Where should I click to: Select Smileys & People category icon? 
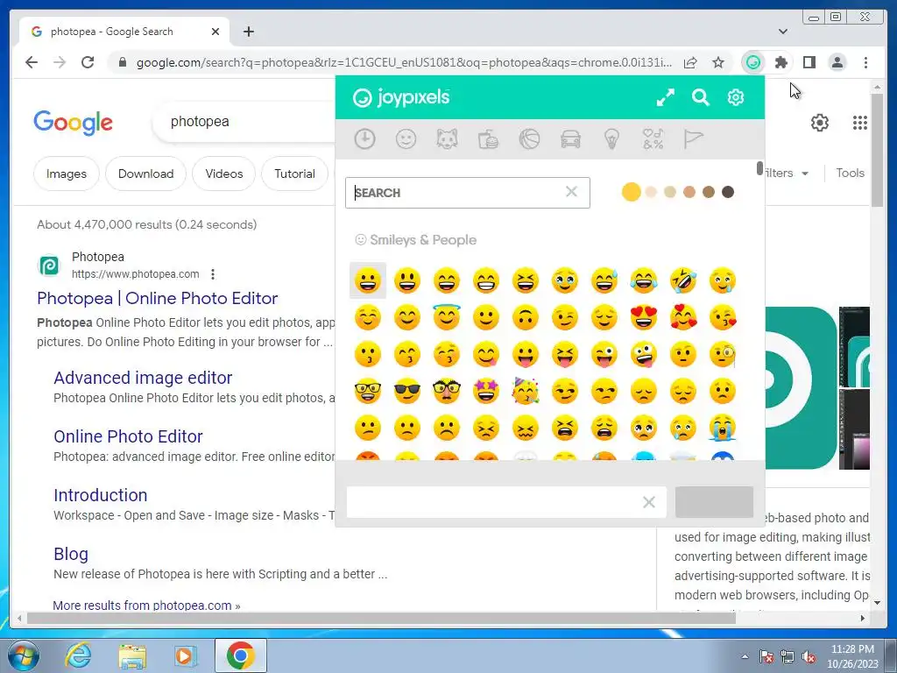406,139
